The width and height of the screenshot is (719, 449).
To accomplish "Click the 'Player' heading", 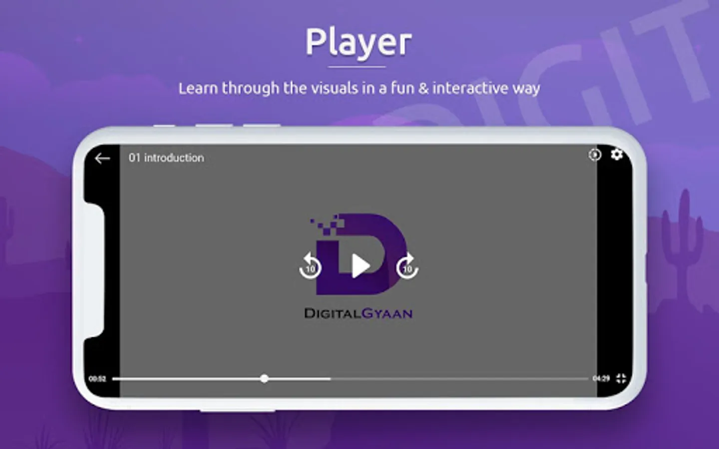I will [359, 43].
